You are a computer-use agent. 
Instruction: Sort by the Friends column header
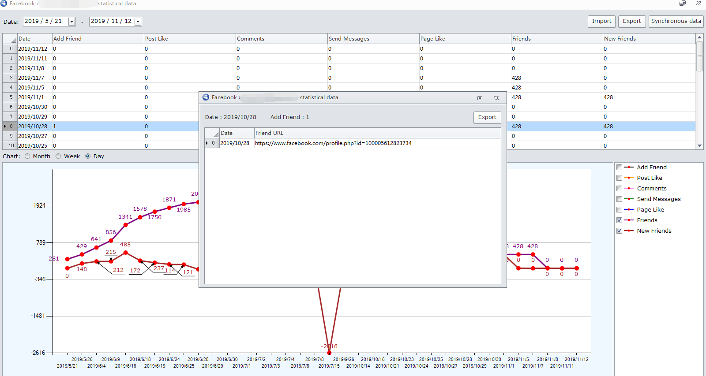(557, 39)
